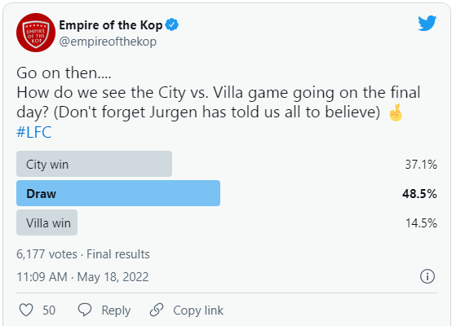Click the chain link copy icon
The image size is (452, 326).
click(157, 310)
